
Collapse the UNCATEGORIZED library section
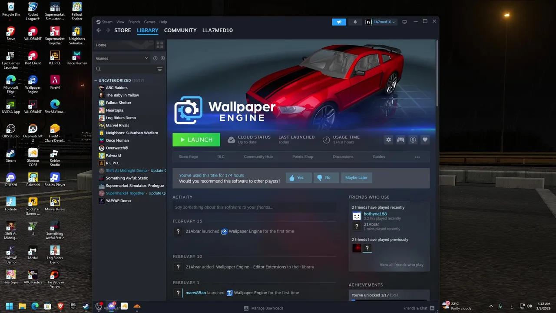coord(96,80)
